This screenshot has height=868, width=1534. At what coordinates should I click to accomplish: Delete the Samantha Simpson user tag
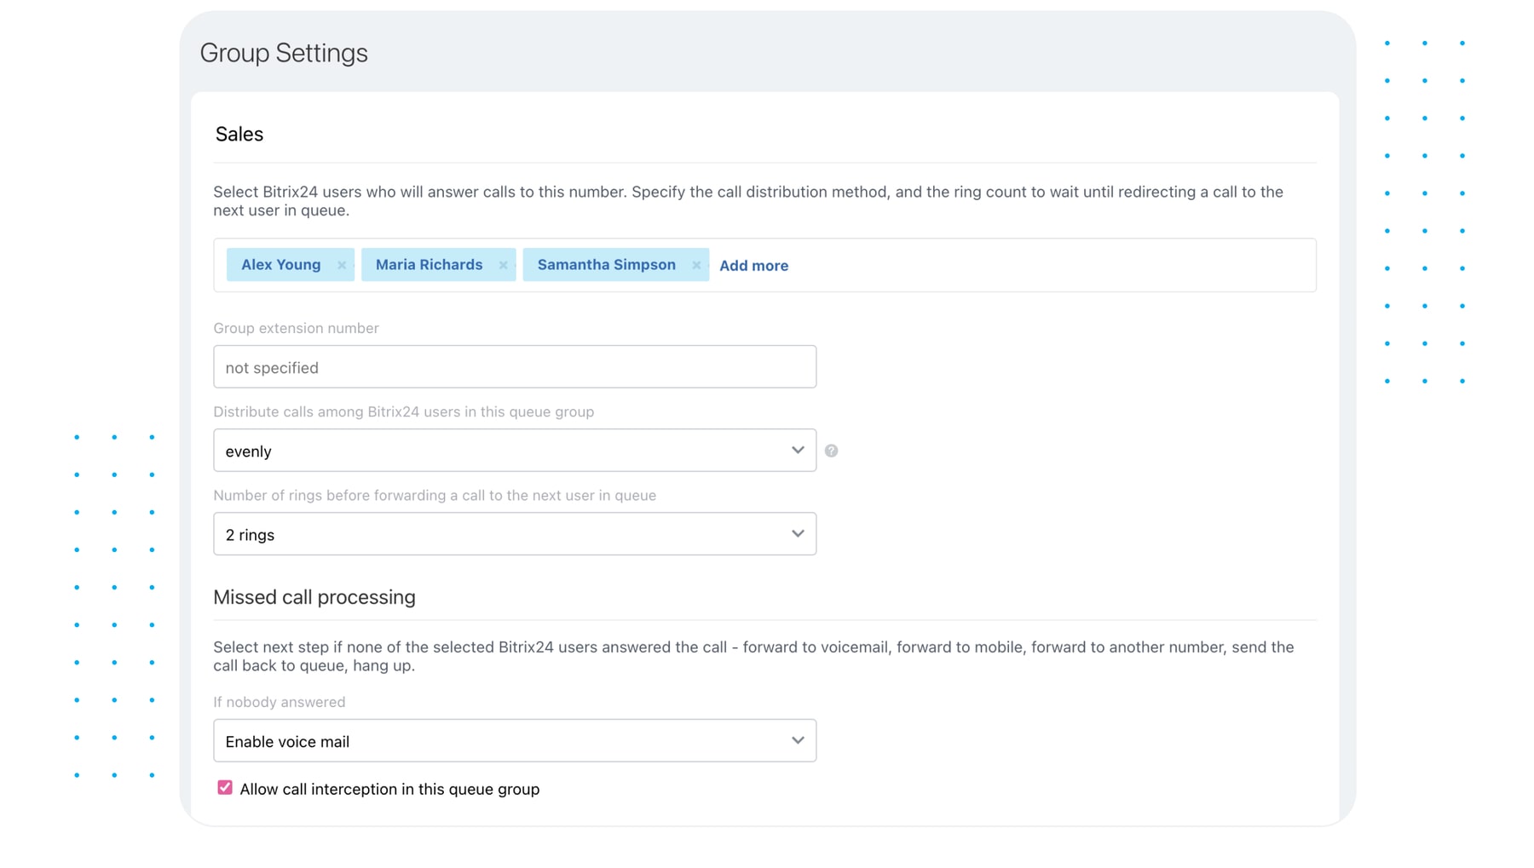click(696, 265)
